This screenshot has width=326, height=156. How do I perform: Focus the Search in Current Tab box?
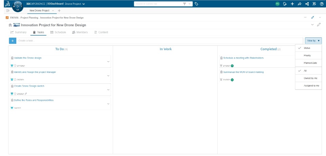pyautogui.click(x=158, y=4)
